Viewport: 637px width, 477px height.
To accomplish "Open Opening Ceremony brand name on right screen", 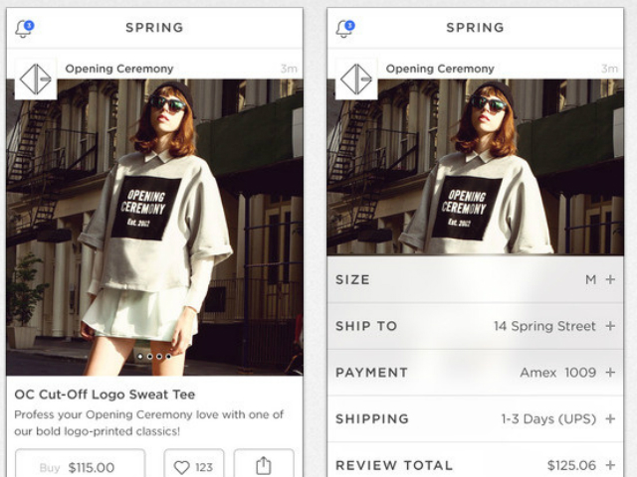I will [440, 69].
